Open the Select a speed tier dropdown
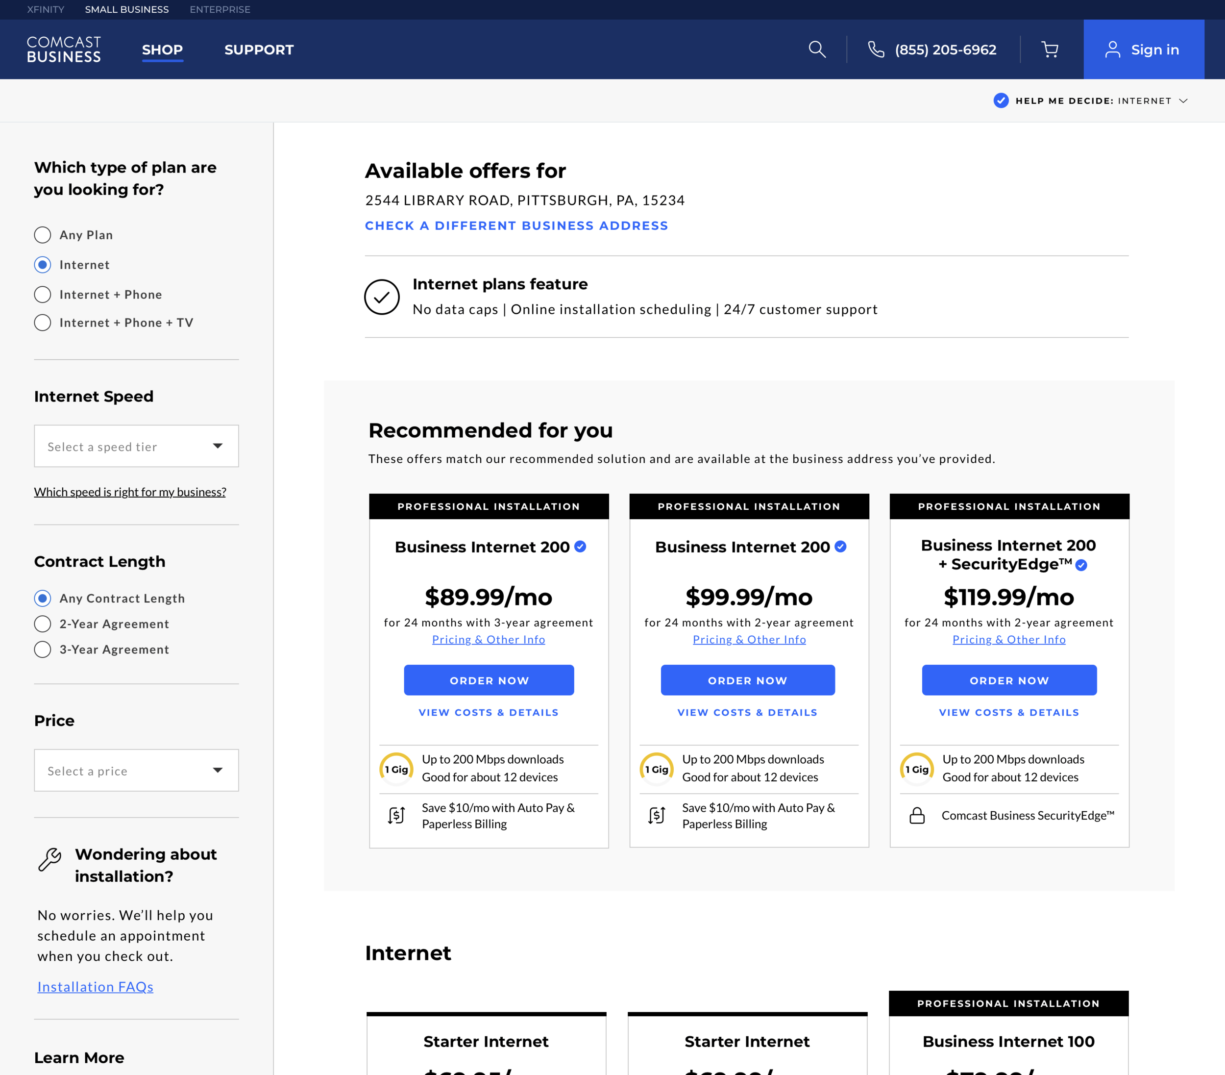 click(136, 446)
